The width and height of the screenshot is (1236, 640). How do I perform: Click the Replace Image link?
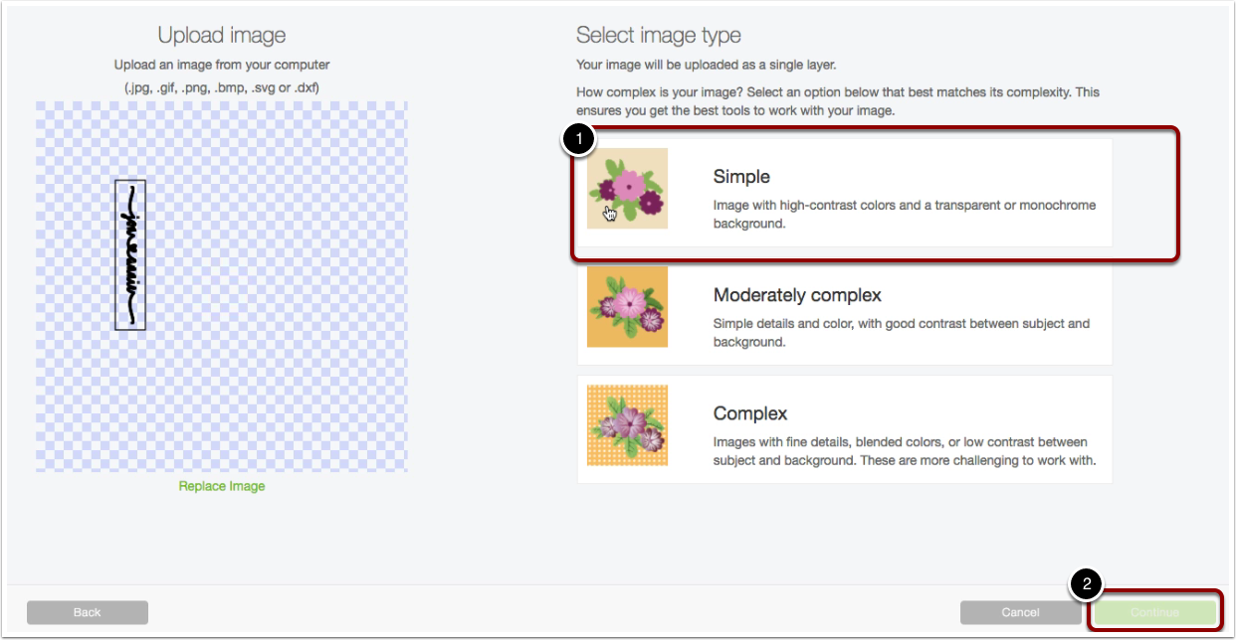222,486
